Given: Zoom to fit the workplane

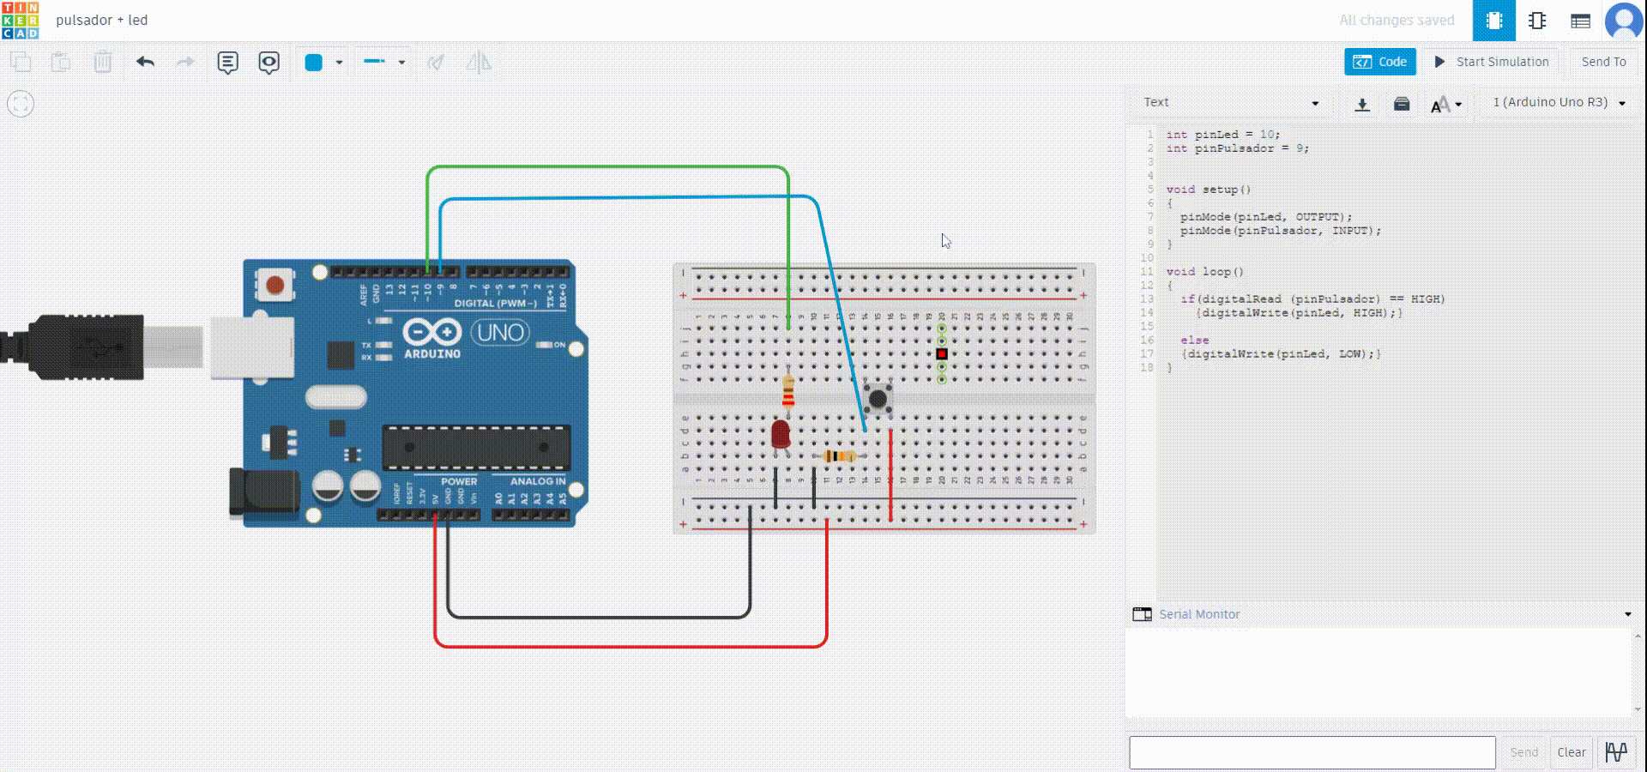Looking at the screenshot, I should coord(21,104).
